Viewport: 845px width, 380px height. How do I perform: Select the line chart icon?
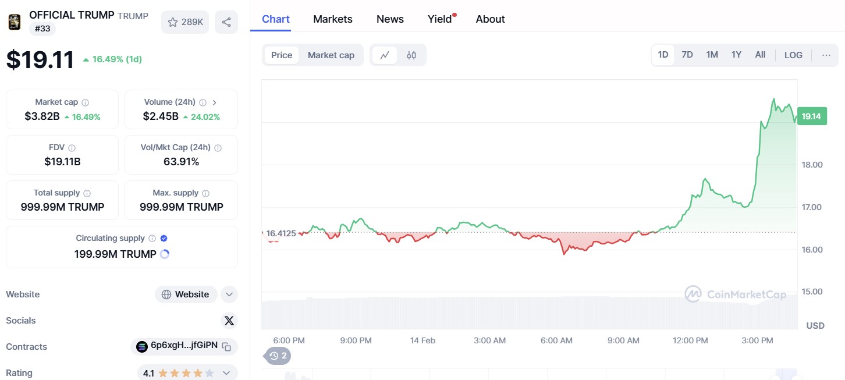pos(385,55)
